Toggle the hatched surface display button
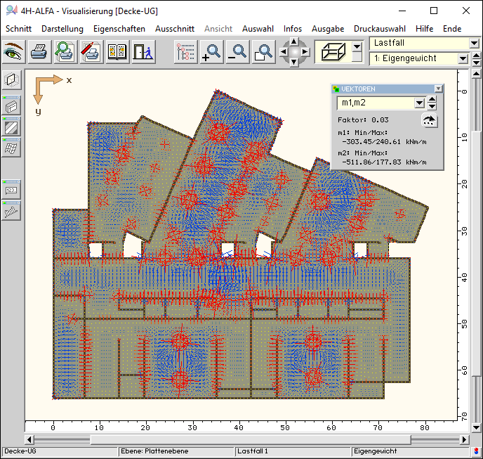Screen dimensions: 483x459 click(11, 127)
